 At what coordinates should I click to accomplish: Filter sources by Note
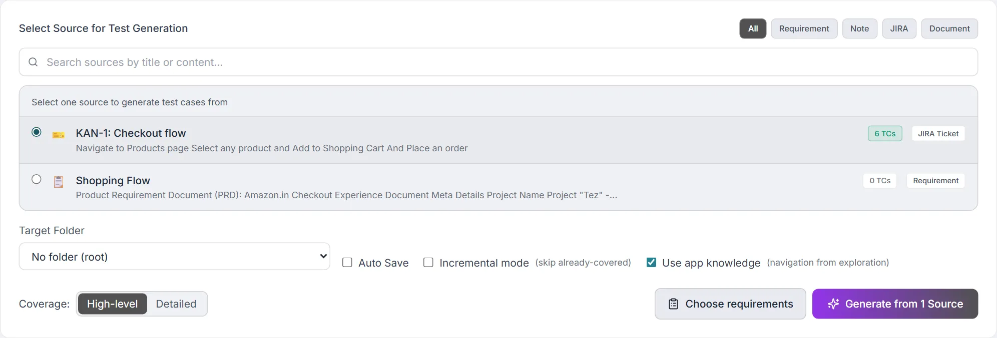(859, 28)
